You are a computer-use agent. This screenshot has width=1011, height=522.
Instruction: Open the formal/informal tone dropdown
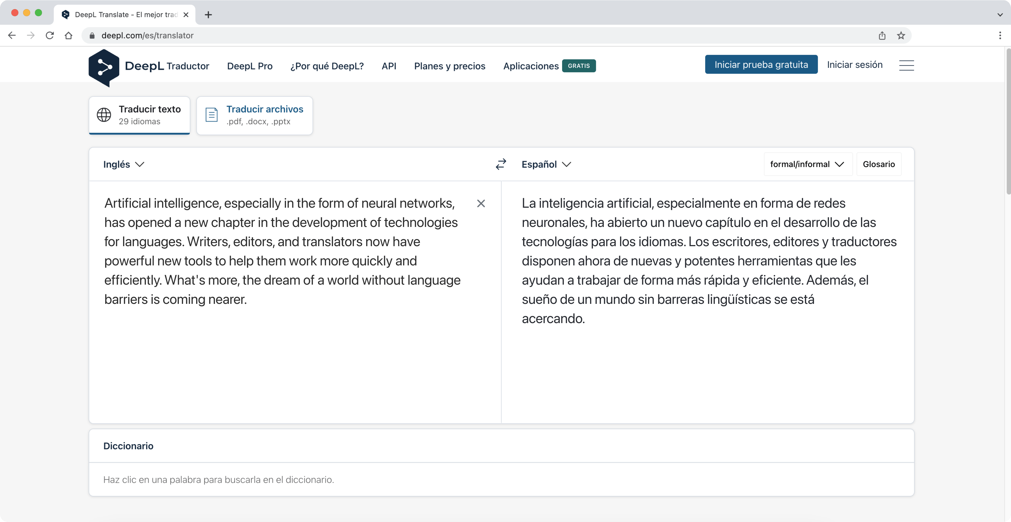tap(807, 164)
